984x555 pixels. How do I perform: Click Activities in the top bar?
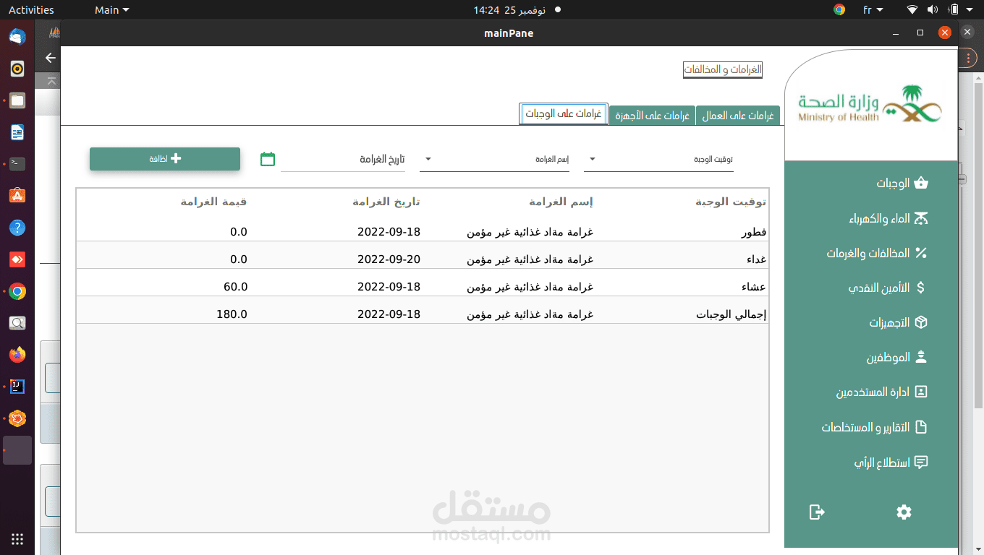[x=31, y=9]
